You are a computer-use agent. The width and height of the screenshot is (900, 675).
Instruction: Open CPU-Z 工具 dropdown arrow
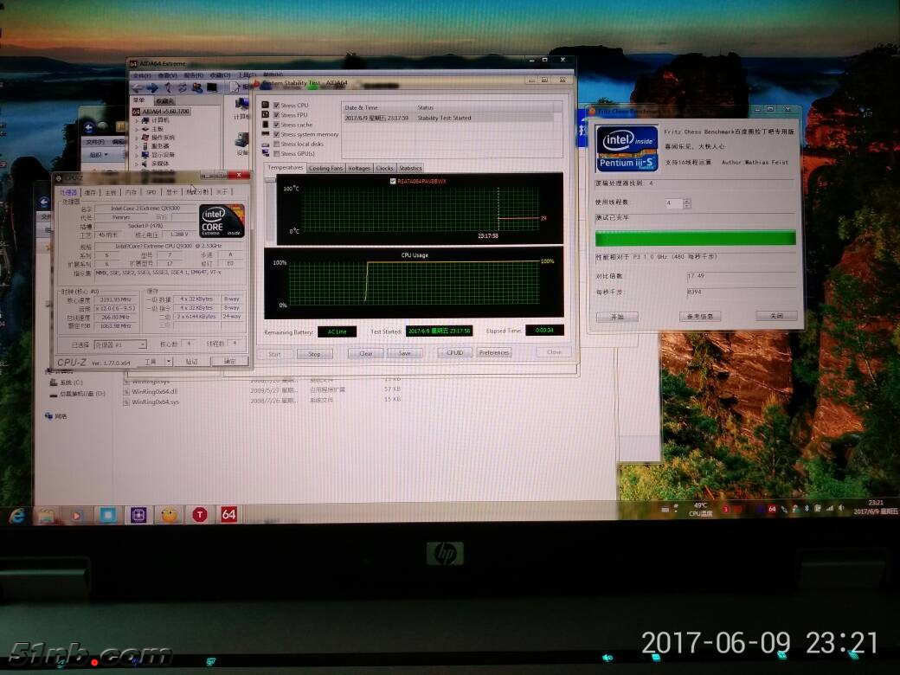pos(169,362)
